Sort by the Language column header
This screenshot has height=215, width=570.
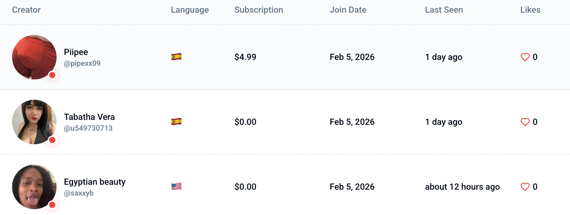tap(190, 10)
